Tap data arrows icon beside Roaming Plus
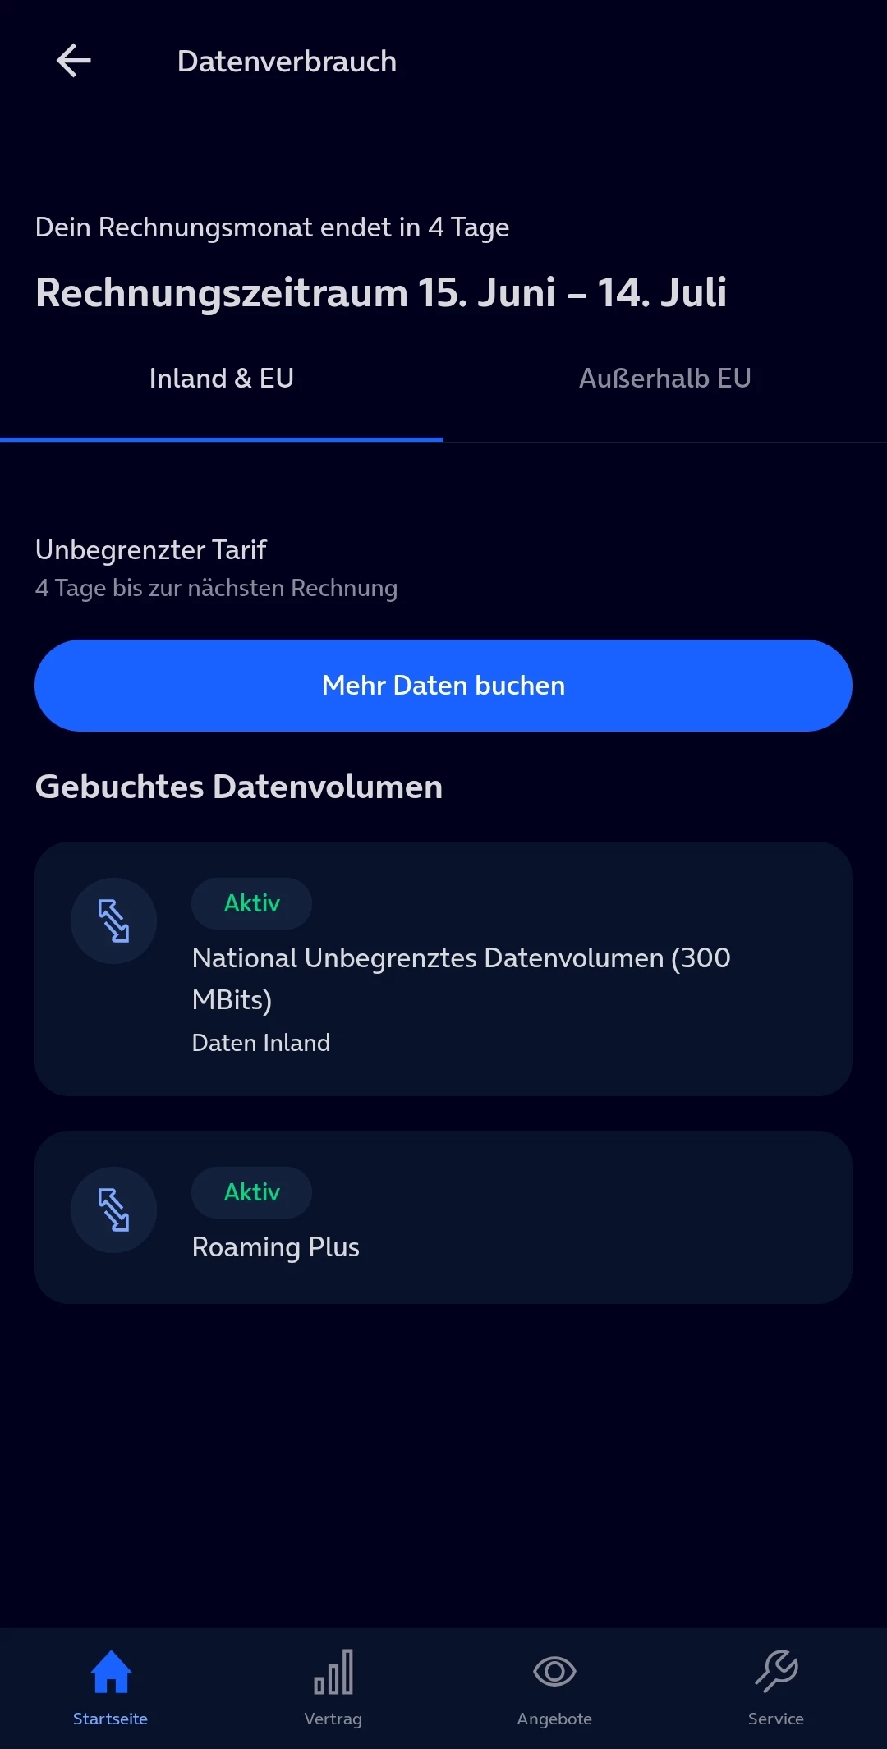The image size is (887, 1749). click(113, 1210)
